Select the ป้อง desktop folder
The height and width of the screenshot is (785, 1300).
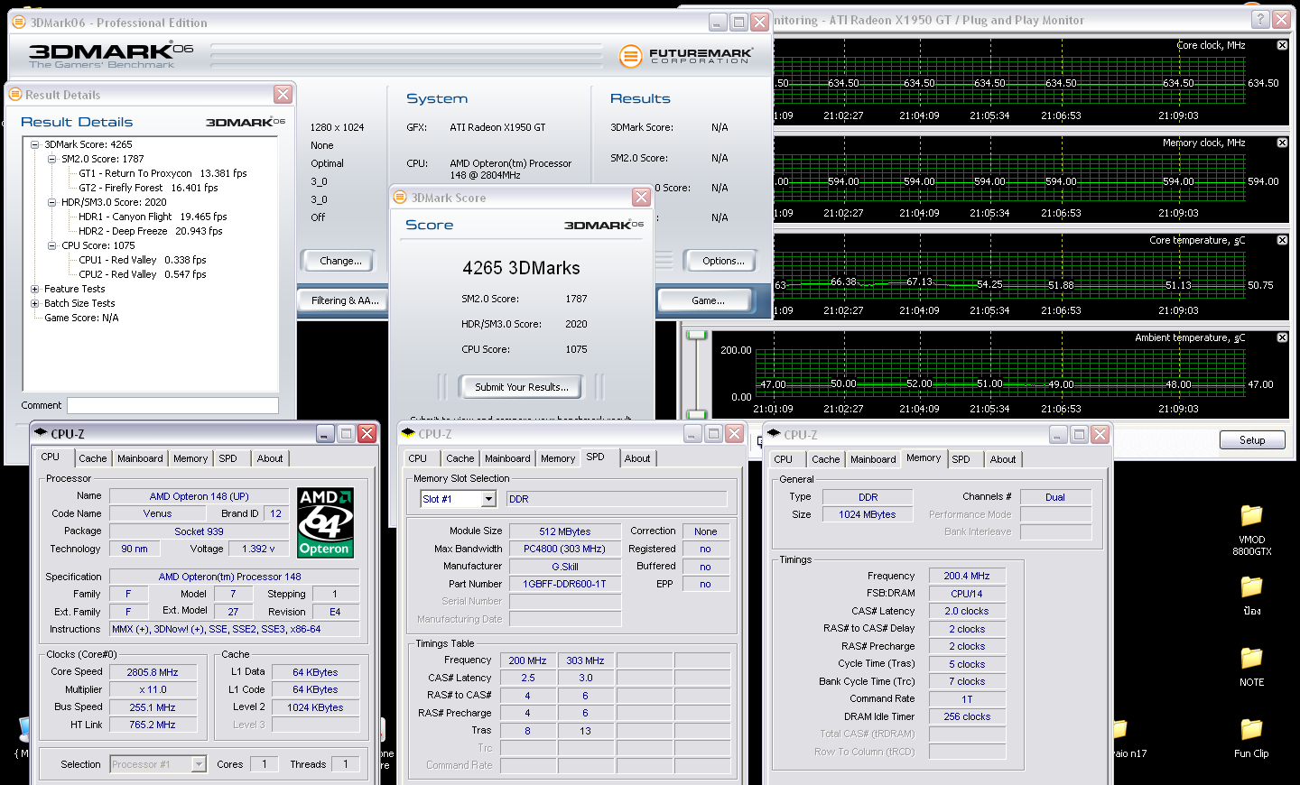coord(1251,596)
